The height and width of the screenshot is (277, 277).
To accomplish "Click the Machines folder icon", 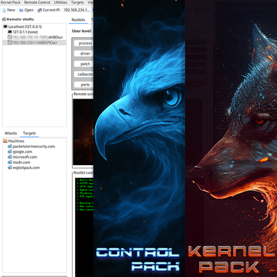I will pyautogui.click(x=5, y=141).
